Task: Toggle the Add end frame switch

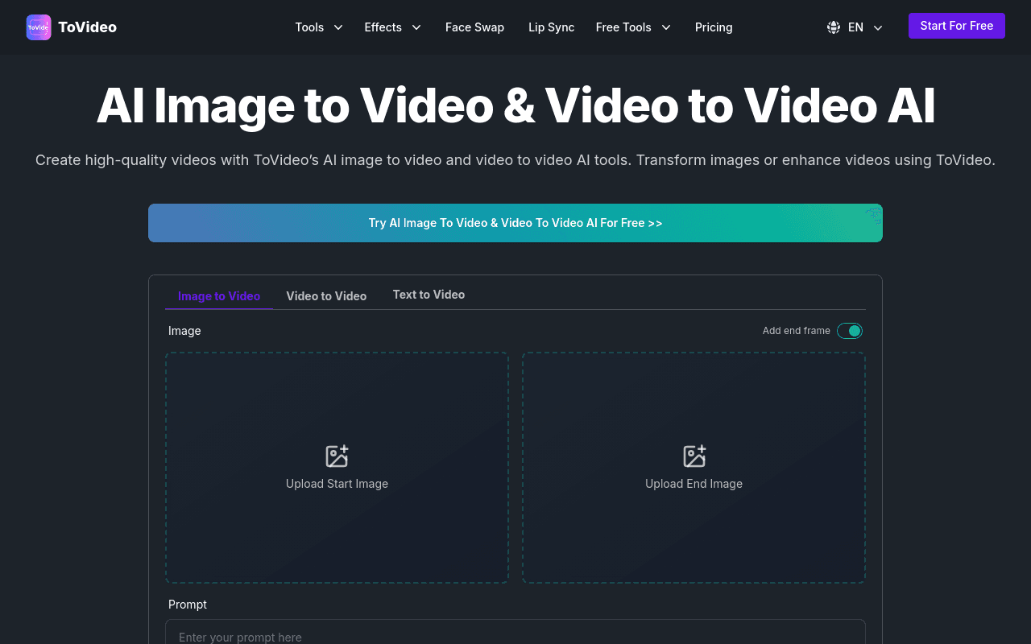Action: point(850,331)
